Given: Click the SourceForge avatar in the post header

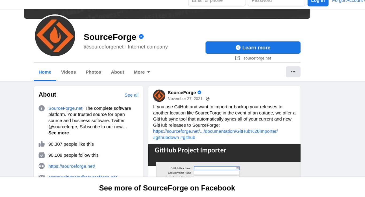Looking at the screenshot, I should tap(159, 96).
